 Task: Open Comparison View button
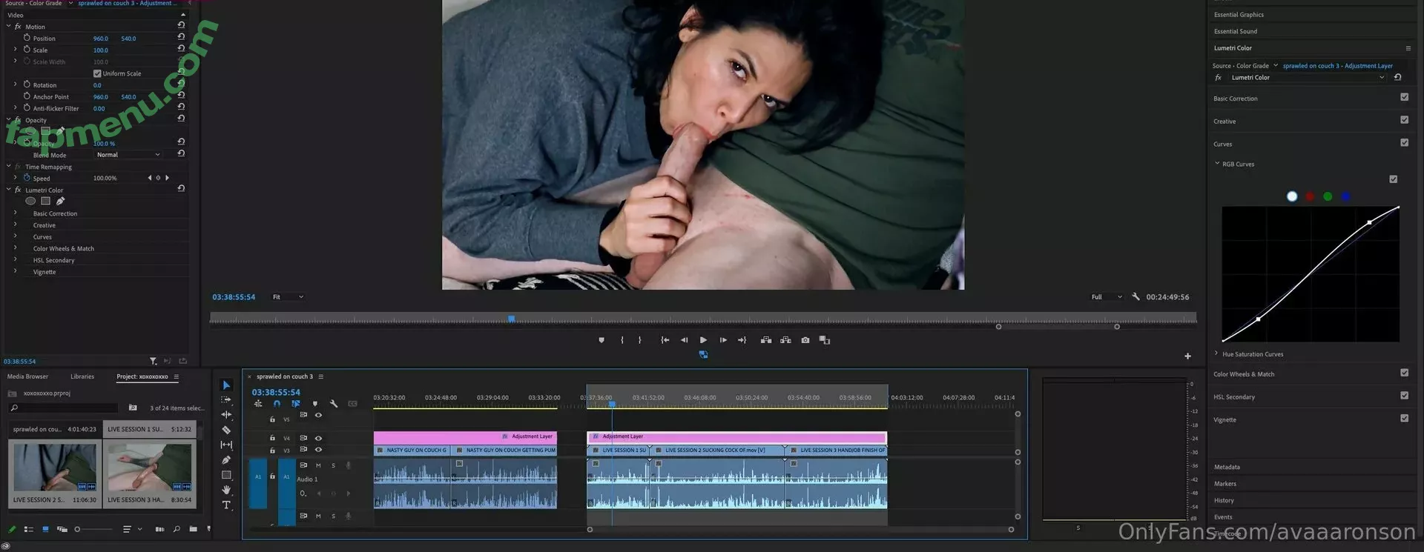coord(825,340)
